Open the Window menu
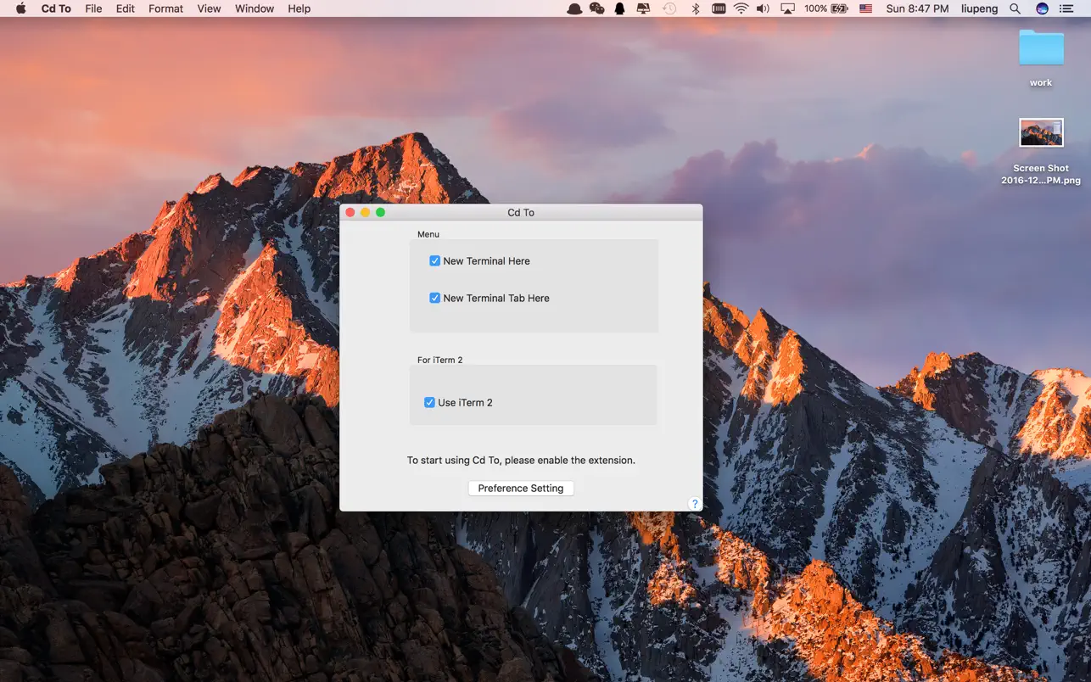The image size is (1091, 682). click(255, 8)
